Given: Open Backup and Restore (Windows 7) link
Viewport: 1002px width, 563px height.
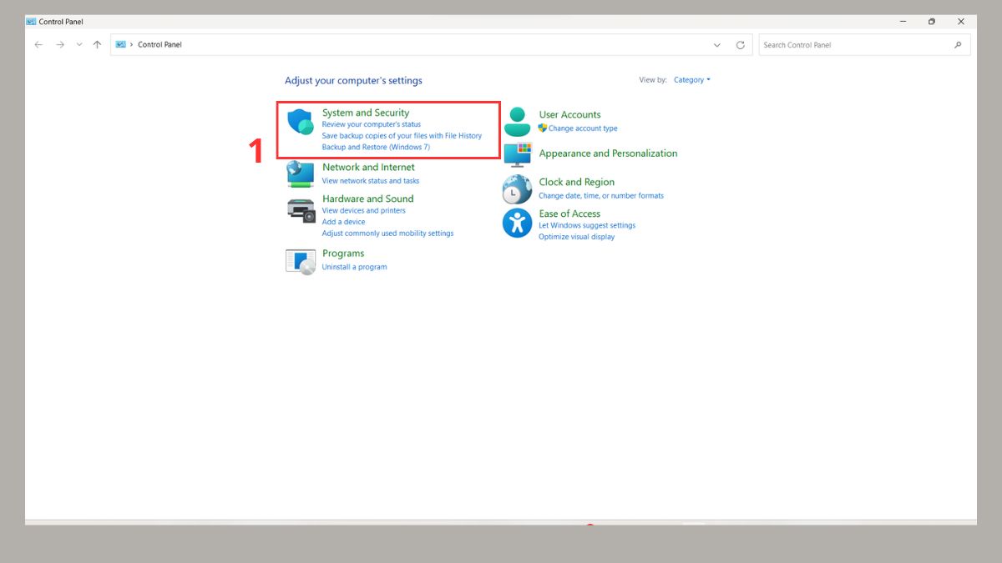Looking at the screenshot, I should point(376,147).
